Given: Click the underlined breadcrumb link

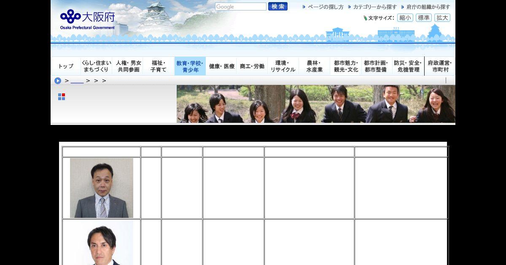Looking at the screenshot, I should [77, 81].
